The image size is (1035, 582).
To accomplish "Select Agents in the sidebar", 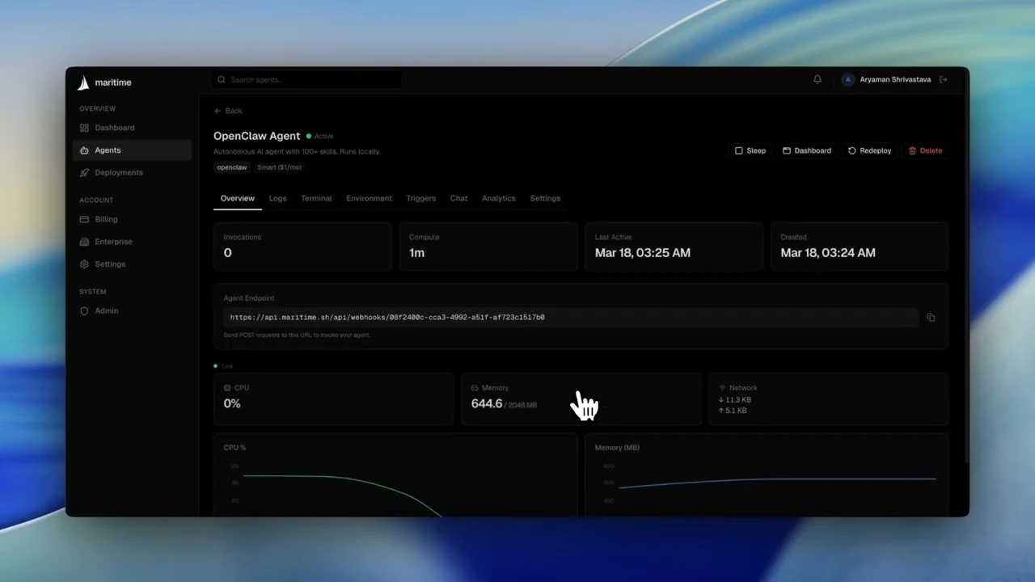I will 131,150.
